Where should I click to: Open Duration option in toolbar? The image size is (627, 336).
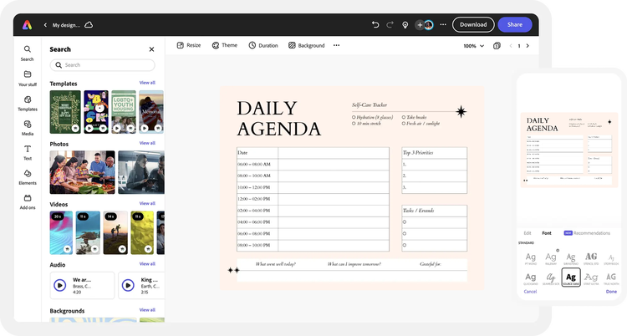point(263,45)
